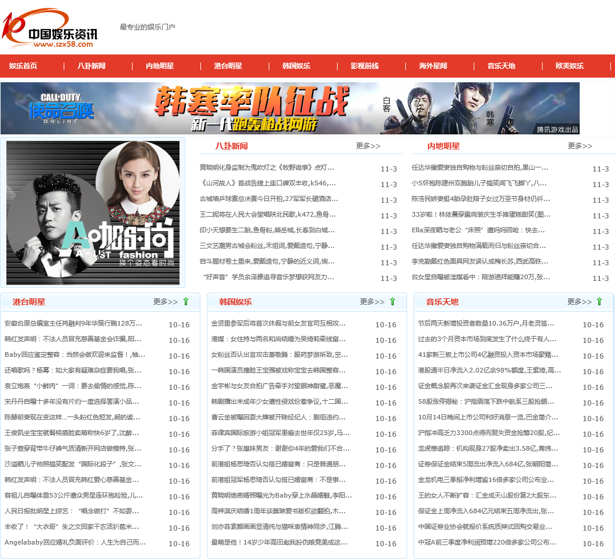The height and width of the screenshot is (559, 615).
Task: Click 更多>> in the 韩国娱乐 panel
Action: point(372,302)
